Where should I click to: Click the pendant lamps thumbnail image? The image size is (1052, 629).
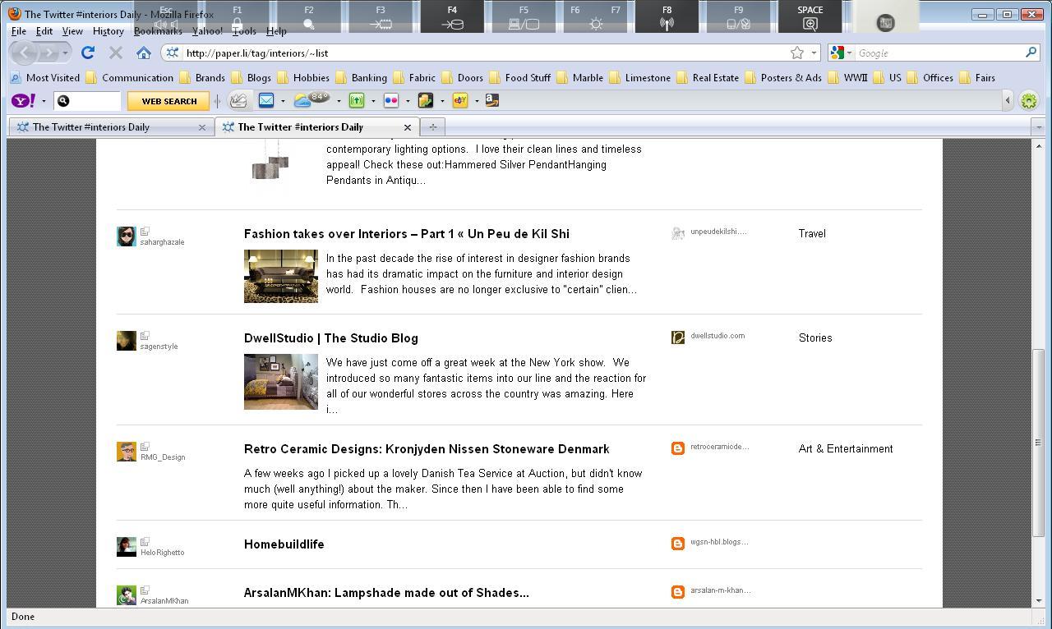click(270, 161)
